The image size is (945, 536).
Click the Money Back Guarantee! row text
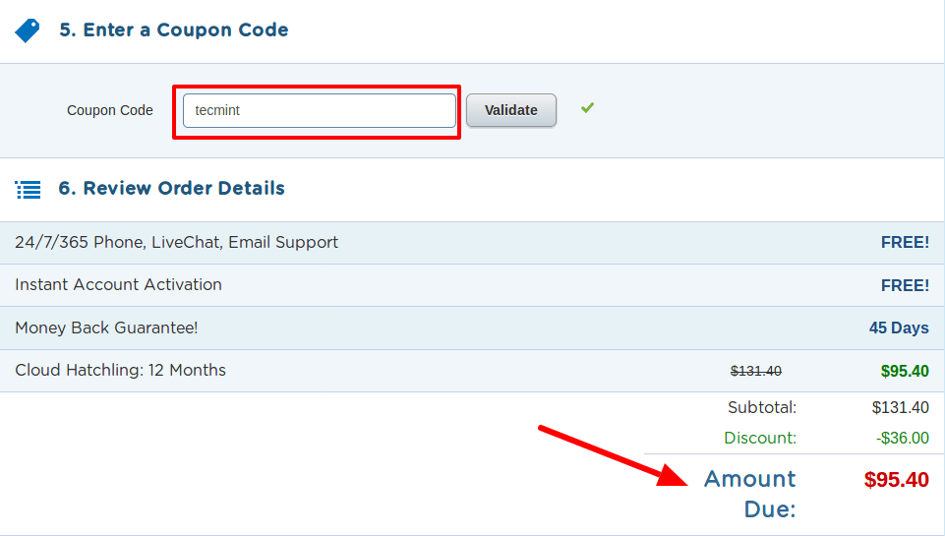click(107, 328)
